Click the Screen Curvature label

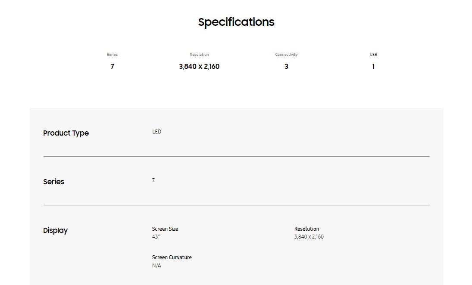point(172,257)
